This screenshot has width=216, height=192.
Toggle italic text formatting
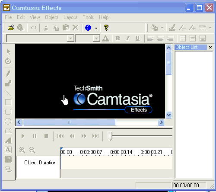tap(127, 38)
